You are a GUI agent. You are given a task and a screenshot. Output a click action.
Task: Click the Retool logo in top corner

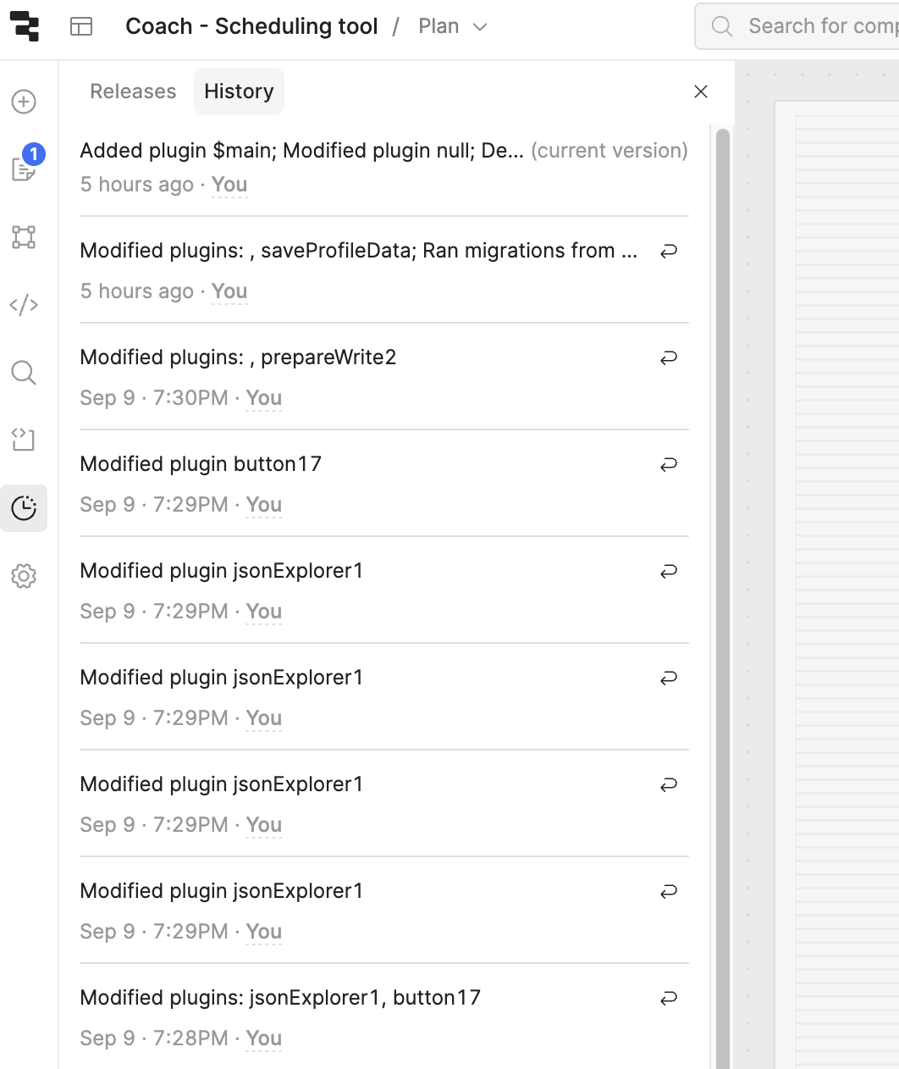point(25,26)
